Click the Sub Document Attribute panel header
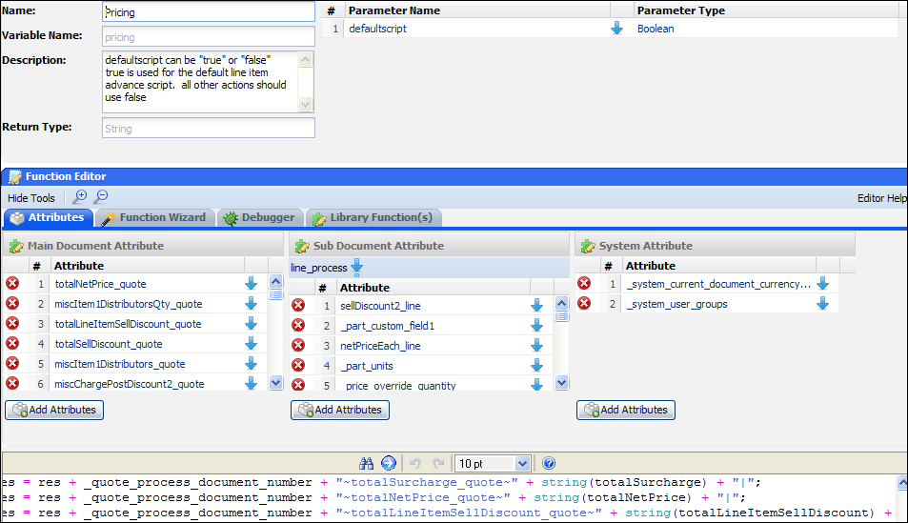The width and height of the screenshot is (908, 523). [x=429, y=245]
